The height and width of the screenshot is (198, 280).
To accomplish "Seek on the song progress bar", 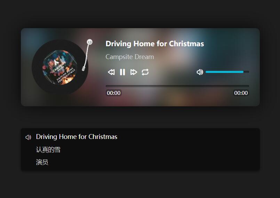I will (177, 86).
